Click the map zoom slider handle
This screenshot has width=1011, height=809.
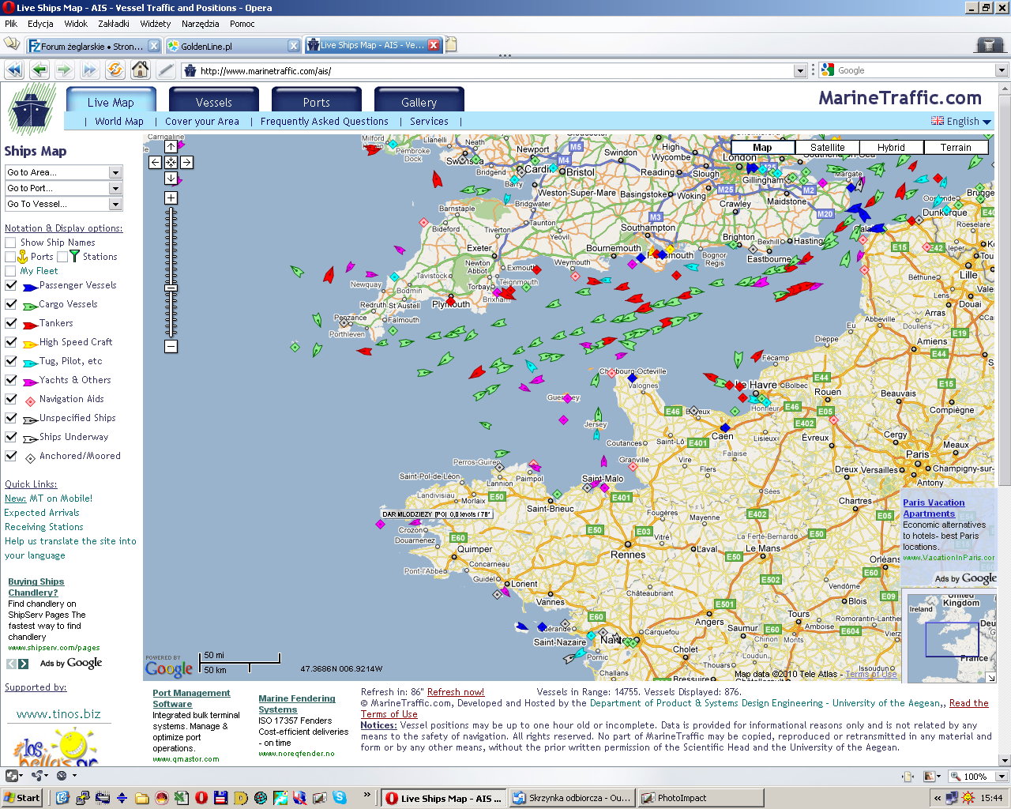click(171, 288)
